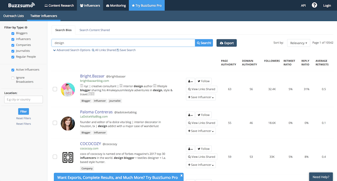Click the Location input field
The image size is (337, 181).
pos(24,100)
